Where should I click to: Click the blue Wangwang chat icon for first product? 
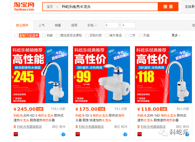tap(63, 134)
